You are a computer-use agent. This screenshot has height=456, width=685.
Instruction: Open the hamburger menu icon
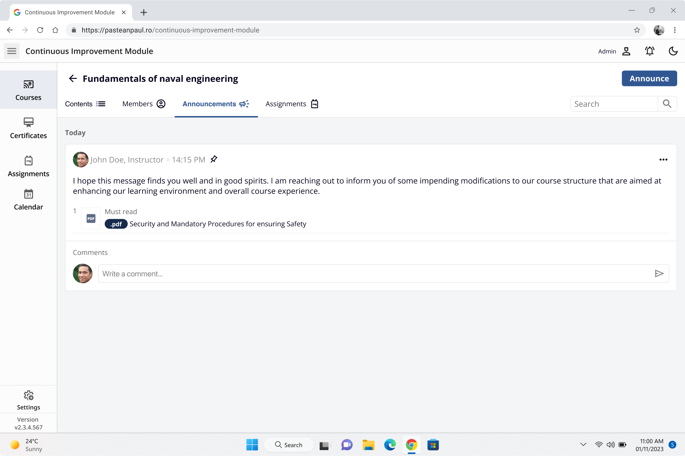coord(12,51)
